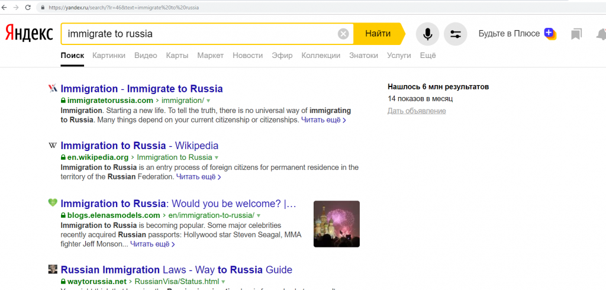Image resolution: width=606 pixels, height=290 pixels.
Task: Click the 'RussianVisa/Status.html' path link
Action: [177, 281]
